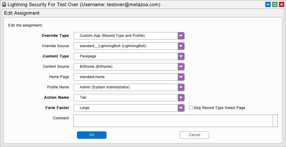Expand the Form Factor dropdown arrow
This screenshot has width=286, height=147.
pyautogui.click(x=181, y=108)
